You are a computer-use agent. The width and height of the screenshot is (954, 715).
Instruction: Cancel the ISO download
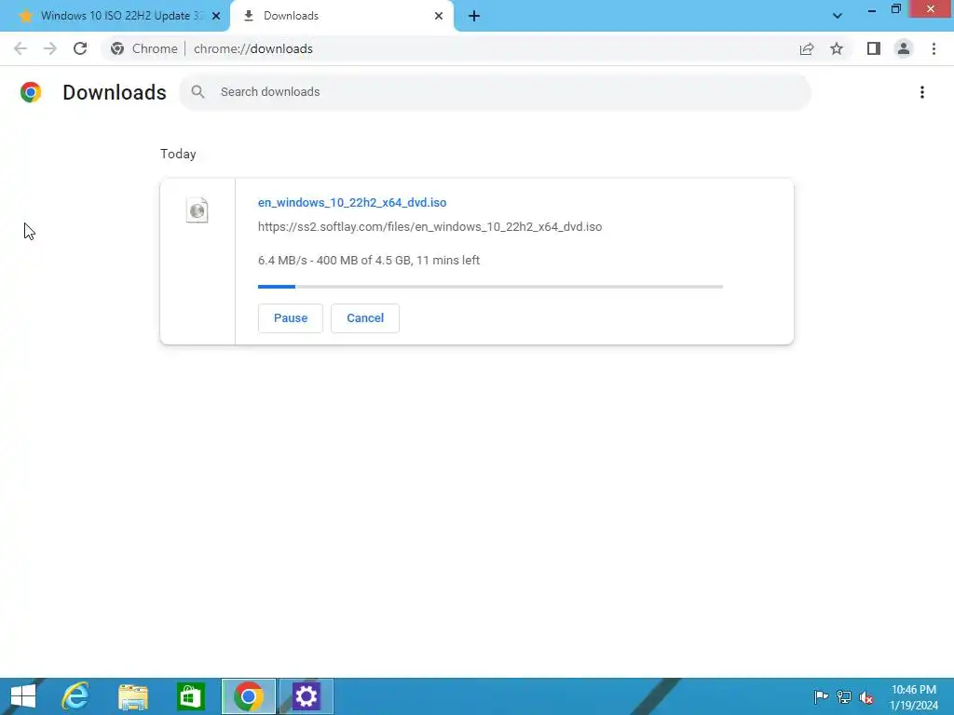(x=365, y=318)
